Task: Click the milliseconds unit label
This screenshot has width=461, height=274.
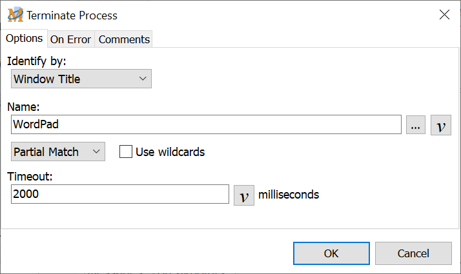Action: pos(289,194)
